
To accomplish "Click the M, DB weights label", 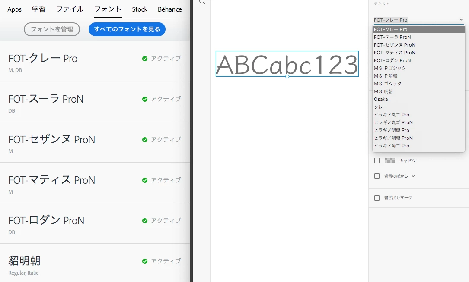I will (15, 70).
